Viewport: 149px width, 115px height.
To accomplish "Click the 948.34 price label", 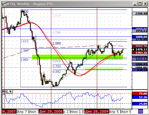I will [x=140, y=70].
